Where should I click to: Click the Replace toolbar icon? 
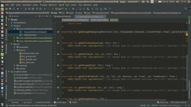(x=41, y=9)
